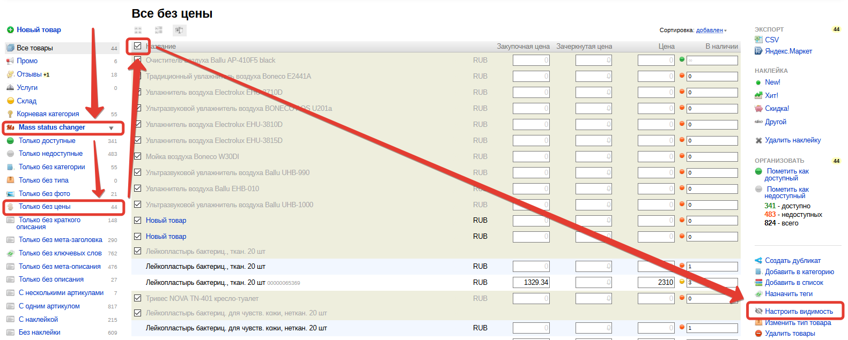The image size is (848, 340).
Task: Click the Удалить товары red icon
Action: tap(758, 334)
